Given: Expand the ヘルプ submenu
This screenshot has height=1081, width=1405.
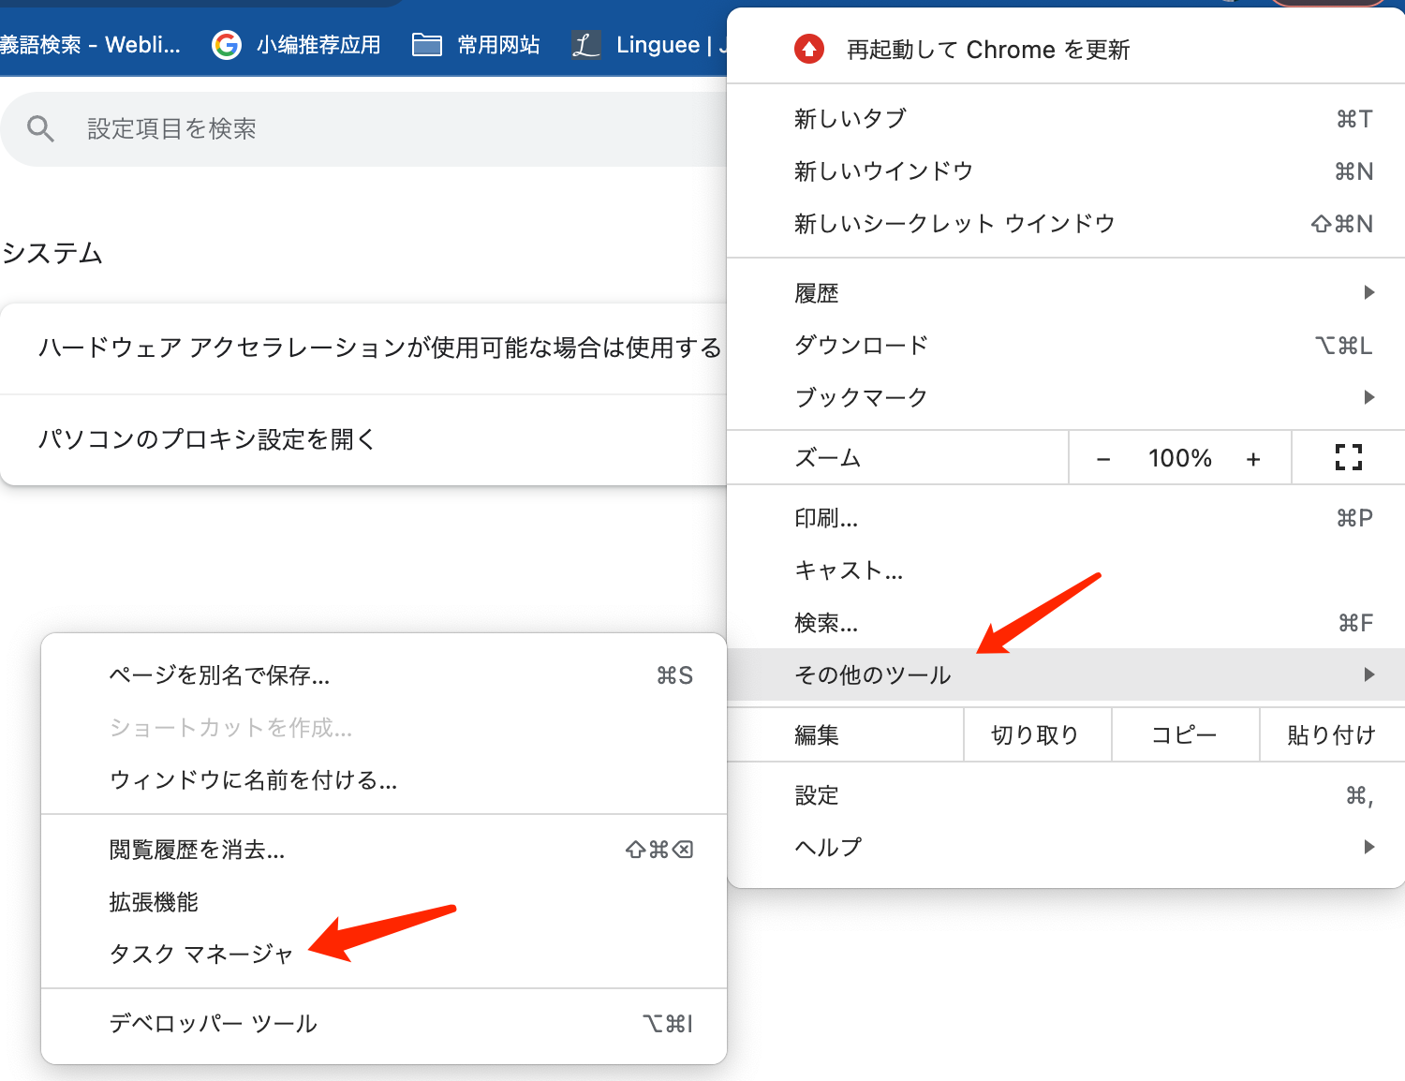Looking at the screenshot, I should coord(1369,846).
